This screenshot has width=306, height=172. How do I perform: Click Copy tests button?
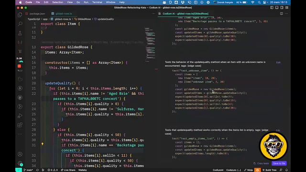[261, 163]
